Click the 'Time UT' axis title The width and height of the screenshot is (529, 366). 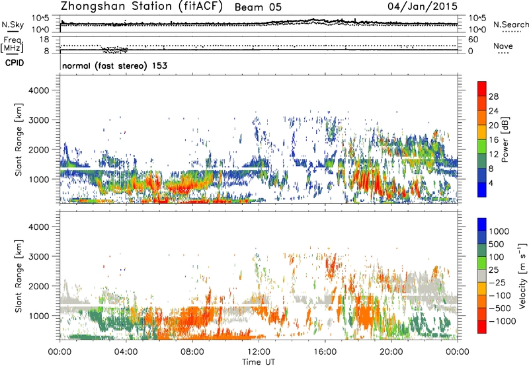coord(259,362)
